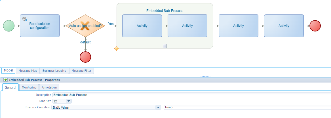Click the green start event circle
This screenshot has width=331, height=118.
click(x=9, y=26)
